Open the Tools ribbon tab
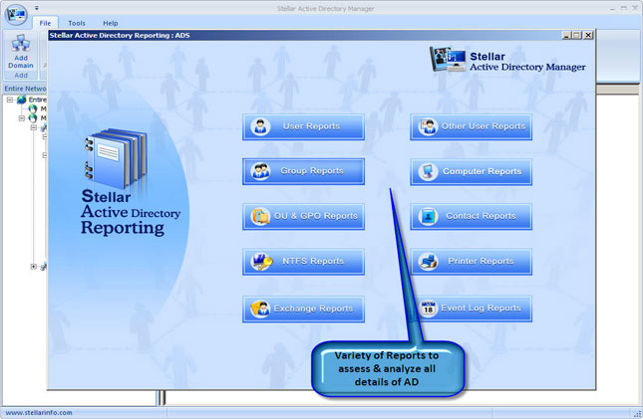Image resolution: width=643 pixels, height=419 pixels. coord(77,23)
